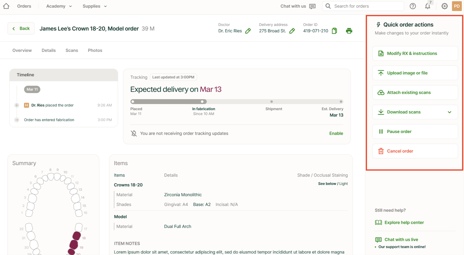This screenshot has height=255, width=464.
Task: Open settings via the gear icon
Action: coord(444,6)
